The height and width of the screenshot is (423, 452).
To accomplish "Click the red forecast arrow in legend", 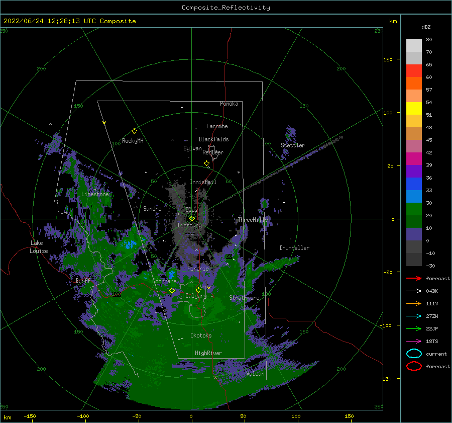I will pos(414,278).
